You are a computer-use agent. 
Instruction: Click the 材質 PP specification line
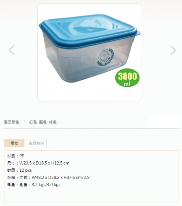pos(16,156)
